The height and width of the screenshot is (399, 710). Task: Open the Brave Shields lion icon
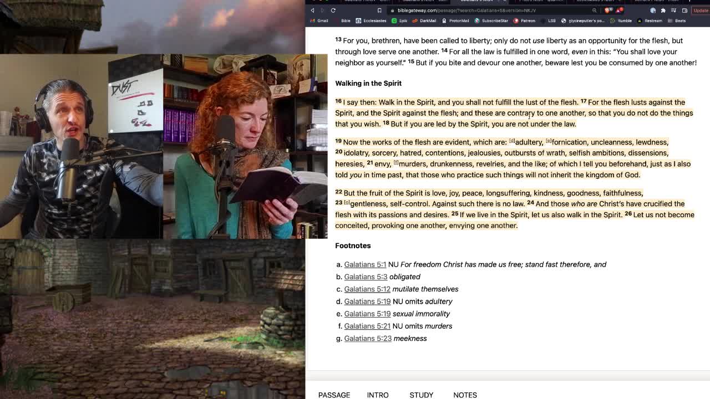pos(608,11)
